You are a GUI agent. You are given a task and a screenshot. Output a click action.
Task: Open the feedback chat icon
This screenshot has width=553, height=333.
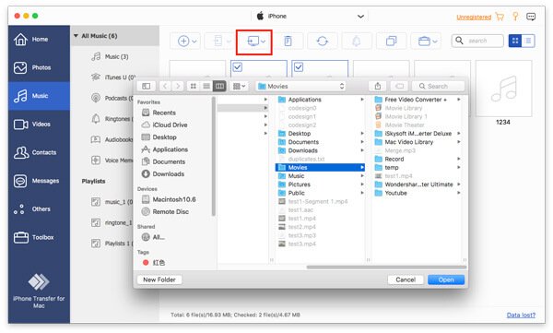pyautogui.click(x=531, y=17)
